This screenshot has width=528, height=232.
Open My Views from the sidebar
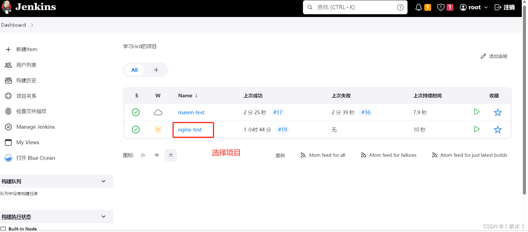tap(28, 142)
